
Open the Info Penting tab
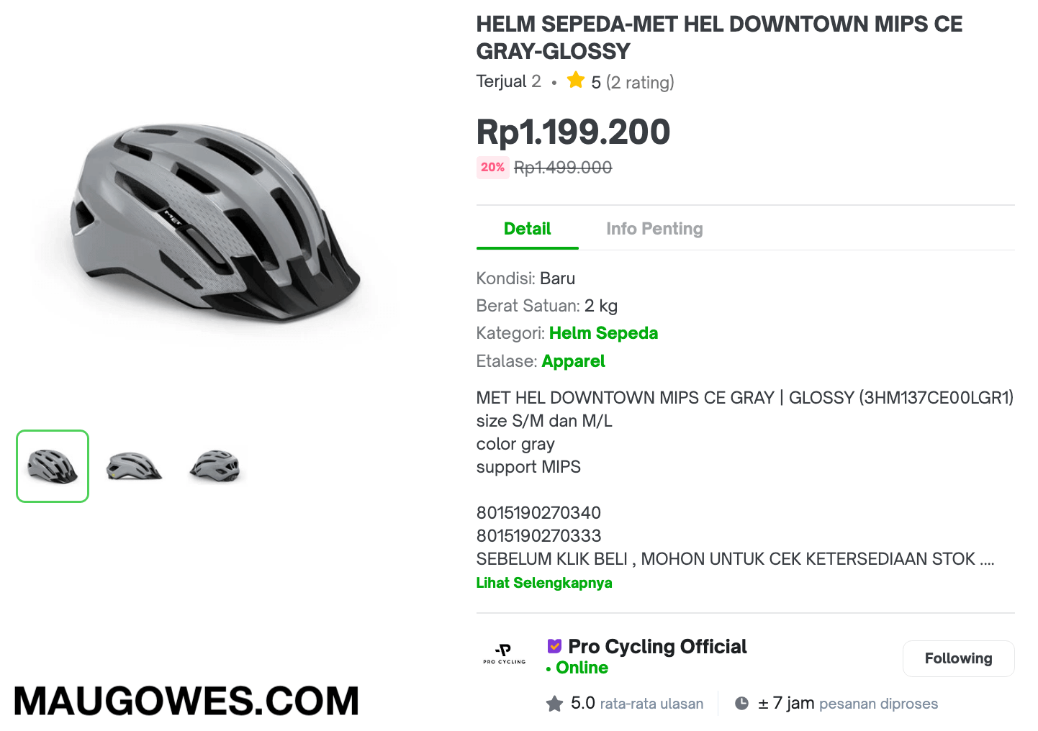point(654,229)
